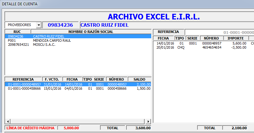Click due date 15/01/2016

coord(52,88)
